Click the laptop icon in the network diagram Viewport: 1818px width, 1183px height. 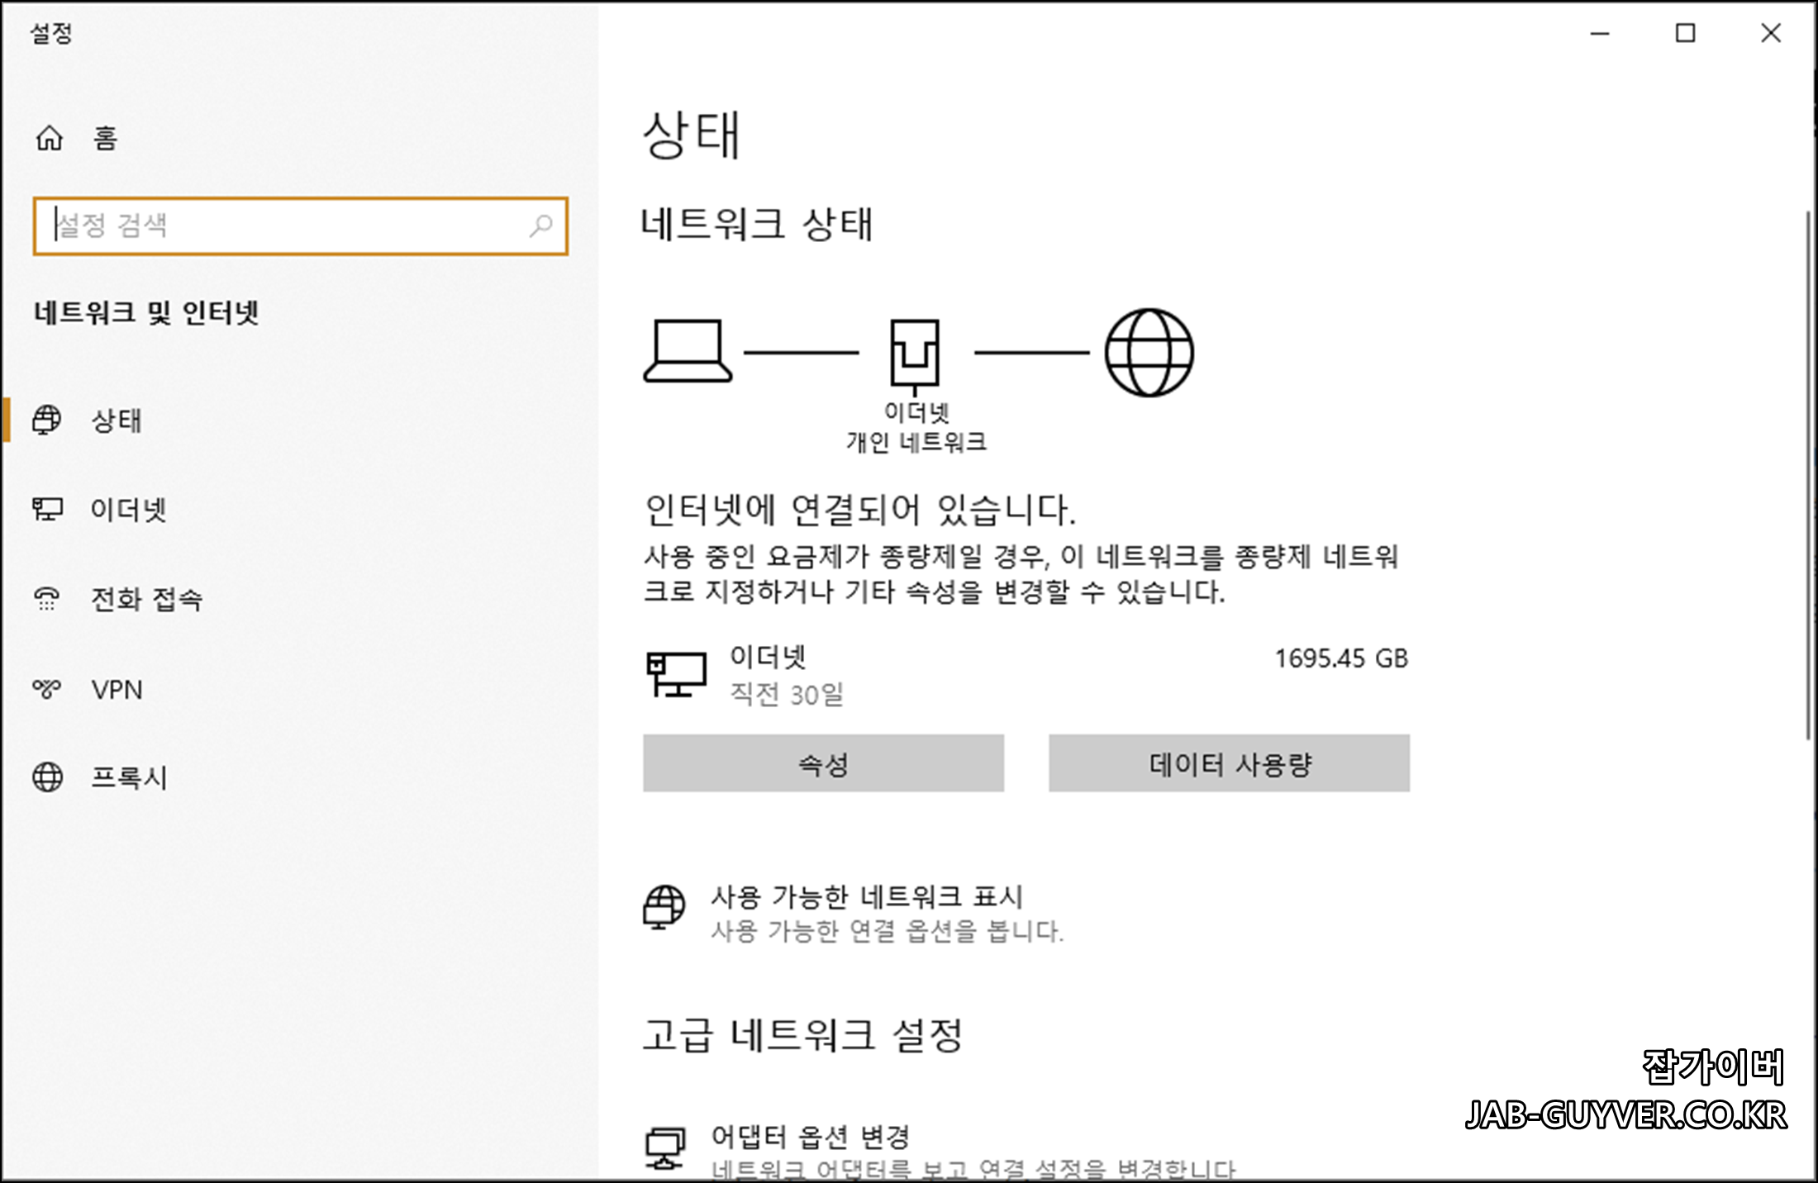[688, 351]
